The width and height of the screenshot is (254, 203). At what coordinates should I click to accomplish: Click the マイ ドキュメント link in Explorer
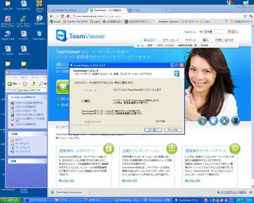(x=23, y=144)
